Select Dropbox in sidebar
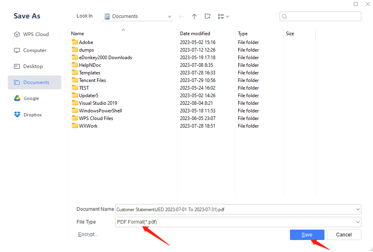The height and width of the screenshot is (252, 373). pos(32,115)
